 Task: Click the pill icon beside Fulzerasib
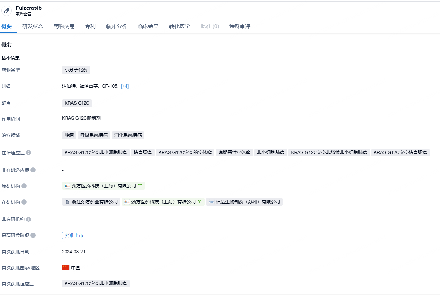click(x=7, y=11)
